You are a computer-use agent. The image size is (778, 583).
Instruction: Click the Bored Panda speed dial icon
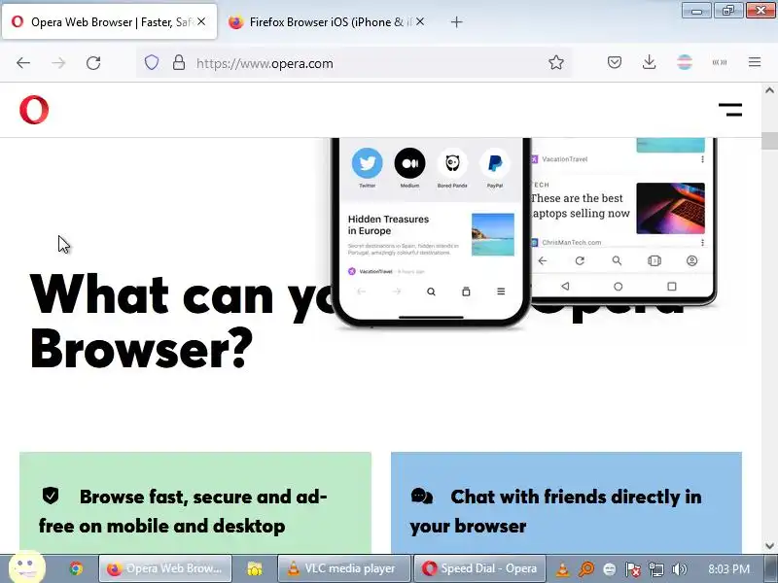point(452,162)
